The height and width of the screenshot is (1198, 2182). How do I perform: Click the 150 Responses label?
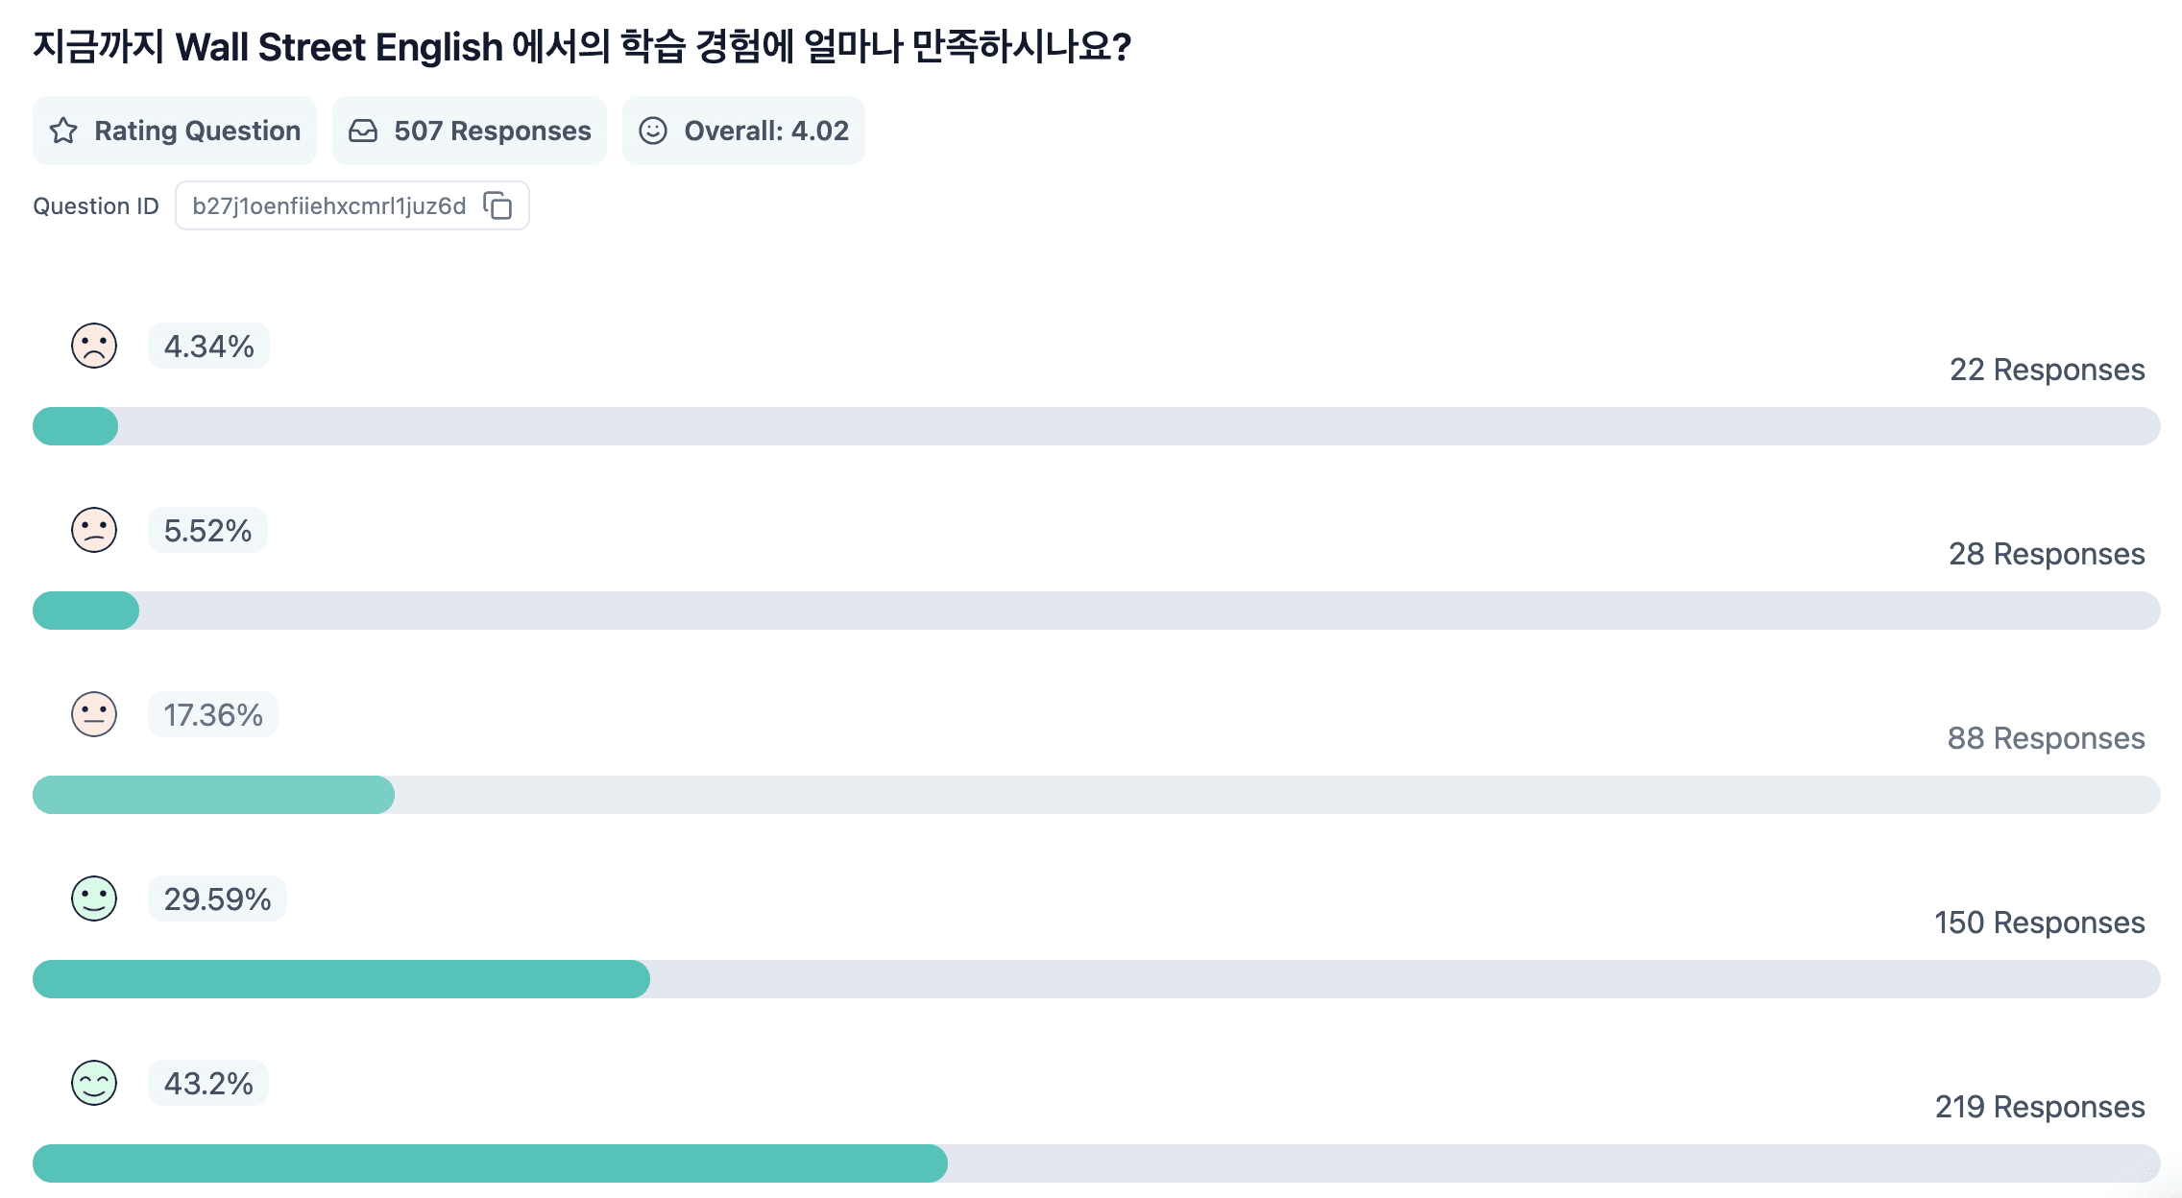click(2040, 922)
